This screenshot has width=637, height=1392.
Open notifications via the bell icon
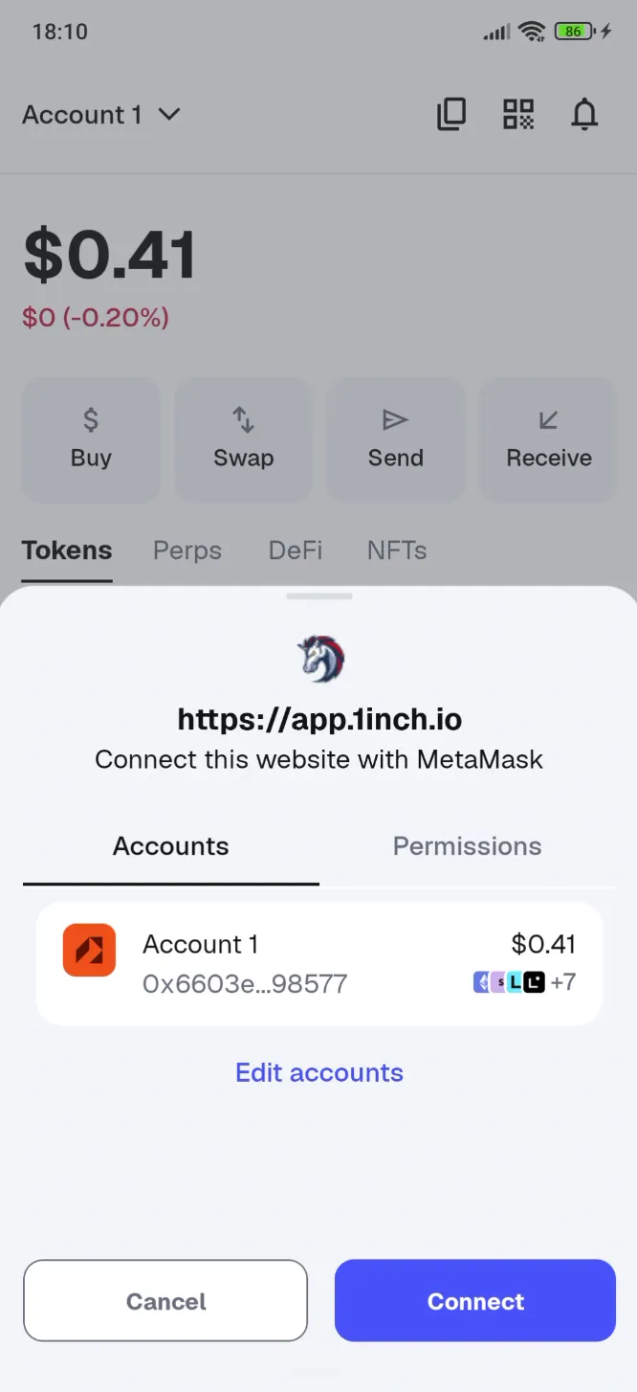pyautogui.click(x=584, y=114)
